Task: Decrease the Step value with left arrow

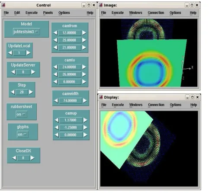Action: click(13, 92)
